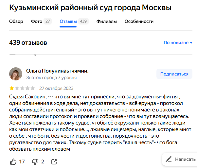This screenshot has width=197, height=168.
Task: Open the Особенности tab
Action: (x=139, y=22)
